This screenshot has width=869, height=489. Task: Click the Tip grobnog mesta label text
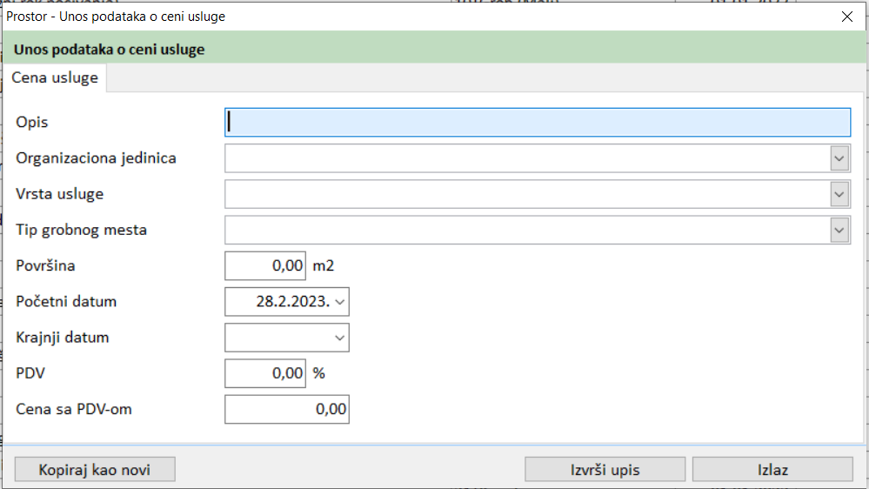[81, 231]
